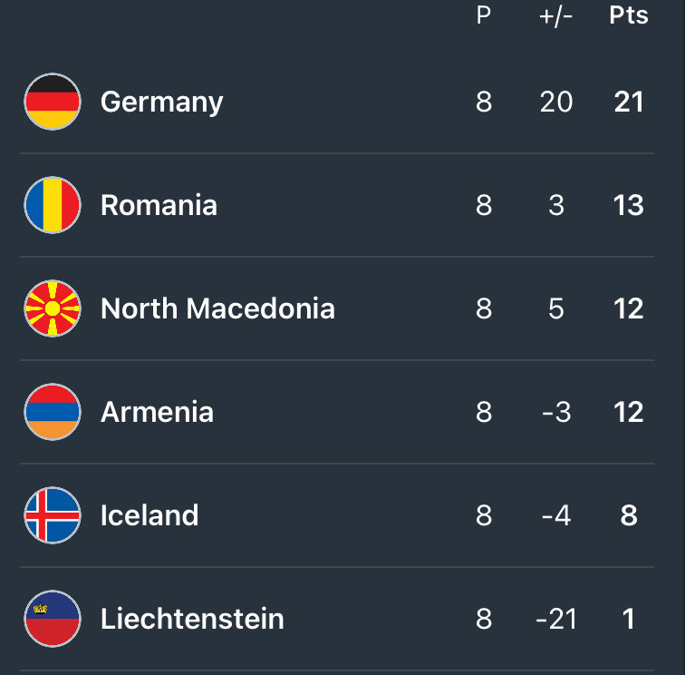The image size is (685, 675).
Task: Tap the Liechtenstein flag icon
Action: [x=53, y=619]
